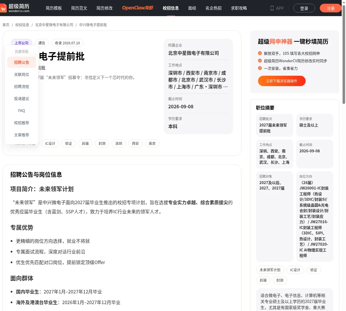Open 北京中星微电子有限公司 breadcrumb link

coord(54,25)
